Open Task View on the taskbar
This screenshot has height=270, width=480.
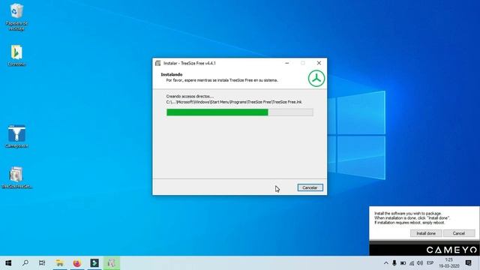coord(42,263)
